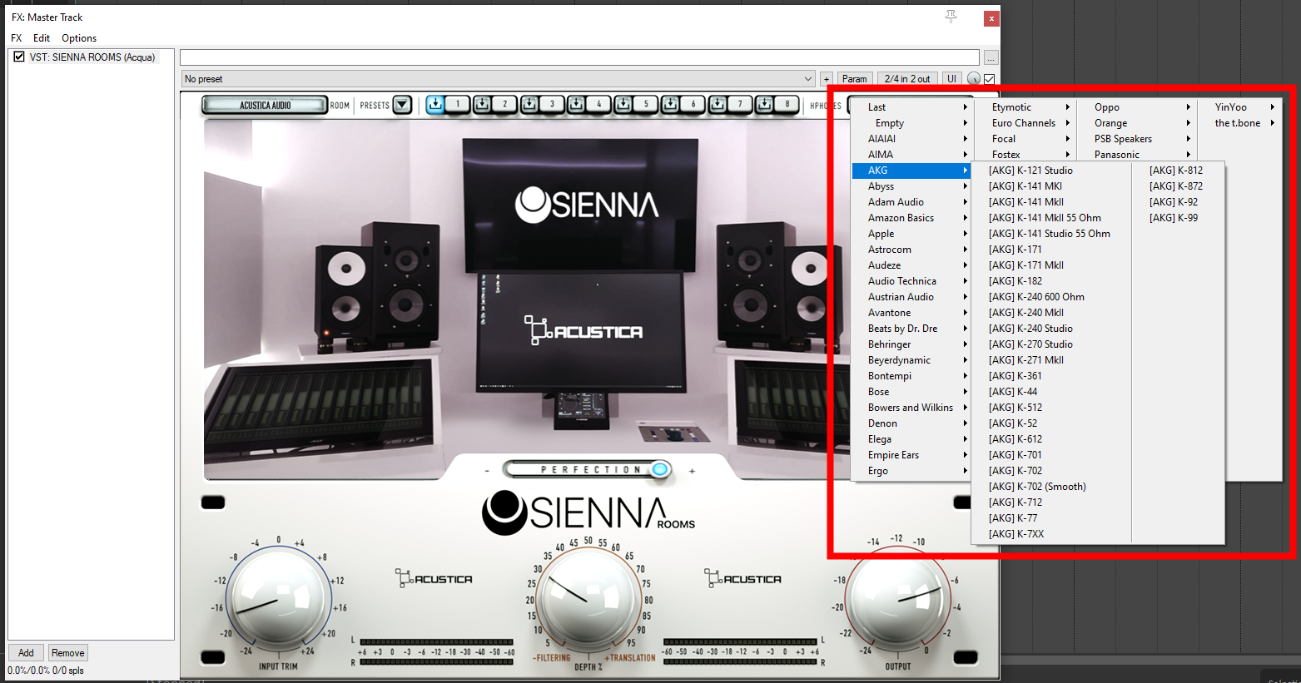Image resolution: width=1301 pixels, height=683 pixels.
Task: Click the Param button
Action: pyautogui.click(x=854, y=79)
